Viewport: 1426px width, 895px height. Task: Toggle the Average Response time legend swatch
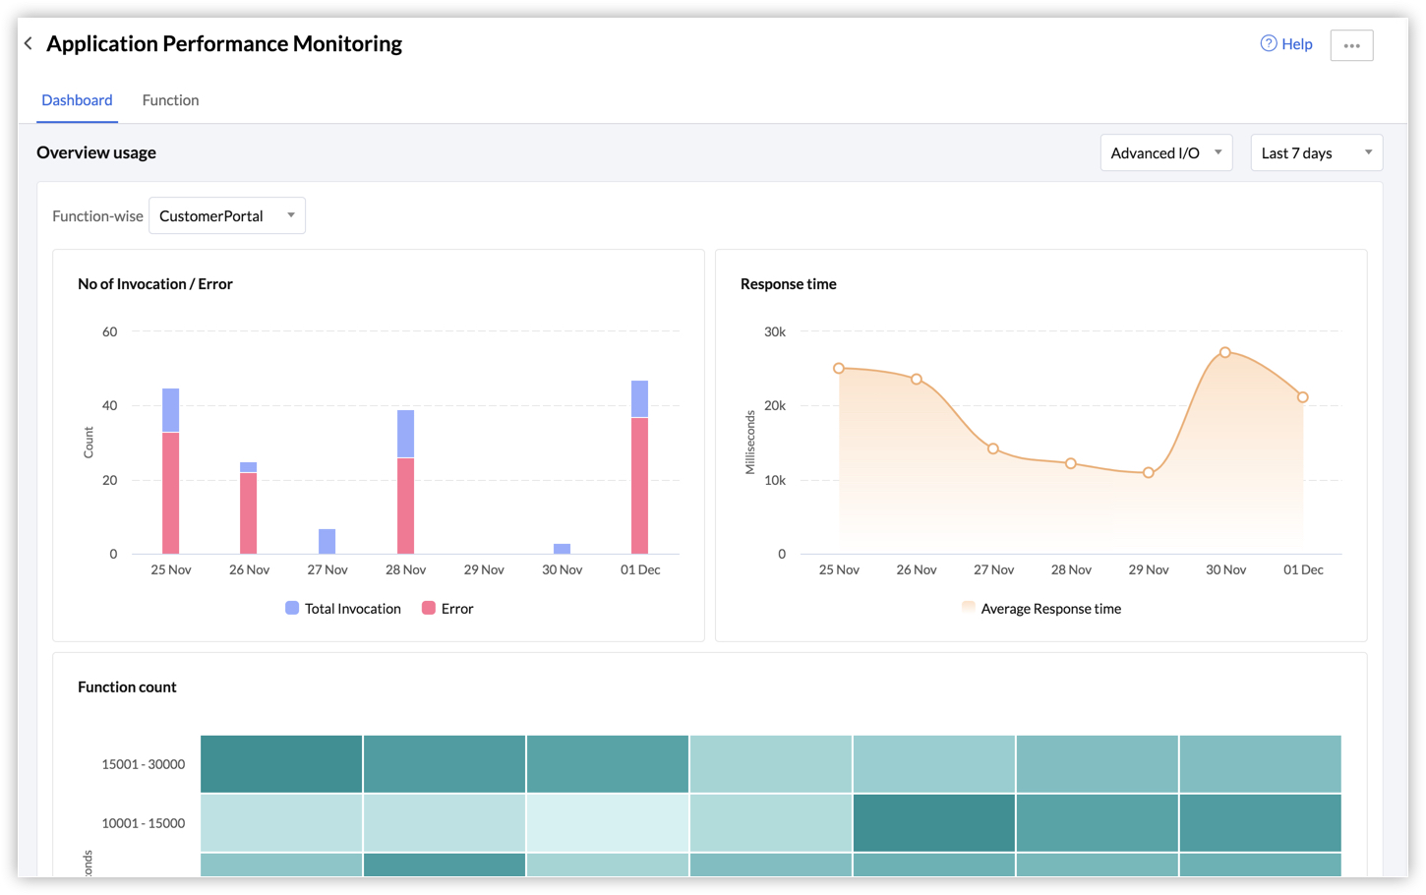(969, 608)
